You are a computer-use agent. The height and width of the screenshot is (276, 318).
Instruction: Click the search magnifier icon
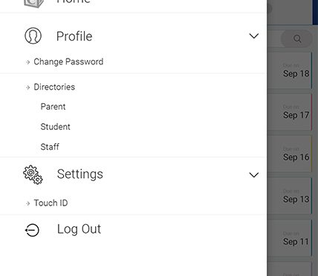pyautogui.click(x=297, y=39)
